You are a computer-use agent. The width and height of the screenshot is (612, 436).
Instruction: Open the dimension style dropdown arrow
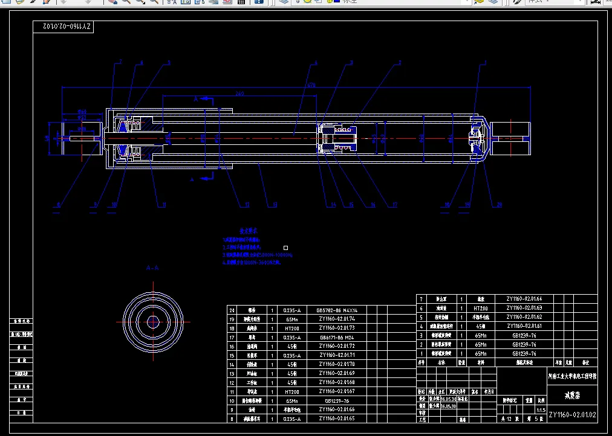point(580,2)
